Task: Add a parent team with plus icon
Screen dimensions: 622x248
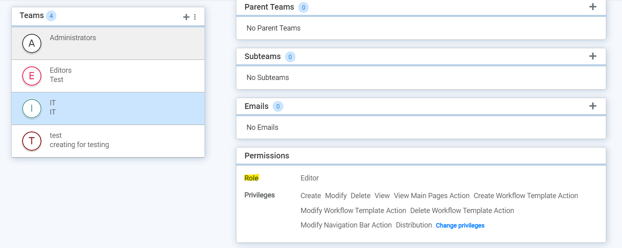Action: tap(593, 6)
